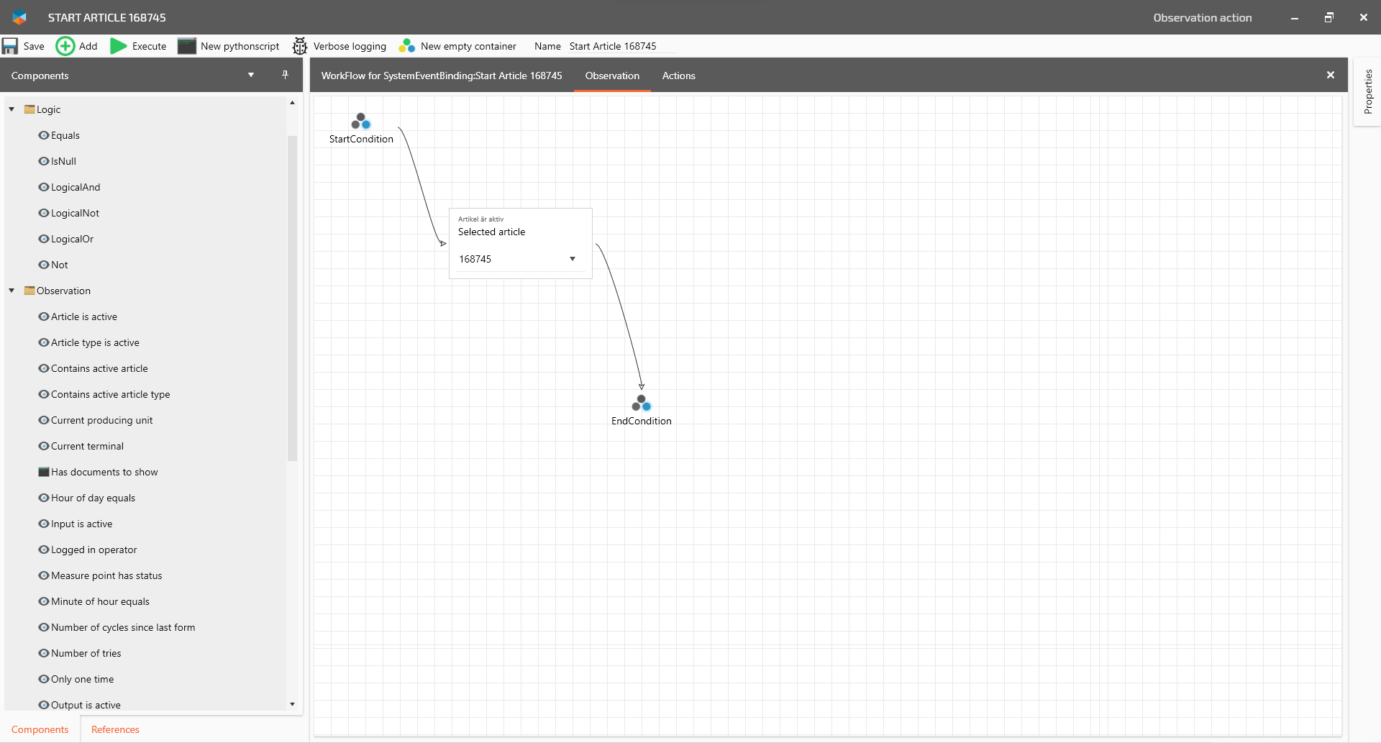Open the Properties side panel

1367,91
